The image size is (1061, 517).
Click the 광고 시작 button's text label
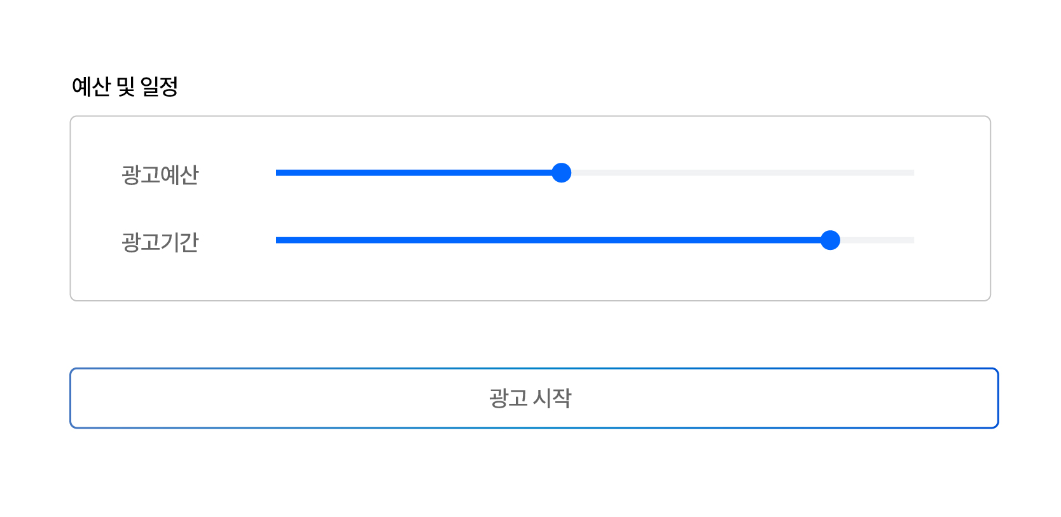click(530, 398)
